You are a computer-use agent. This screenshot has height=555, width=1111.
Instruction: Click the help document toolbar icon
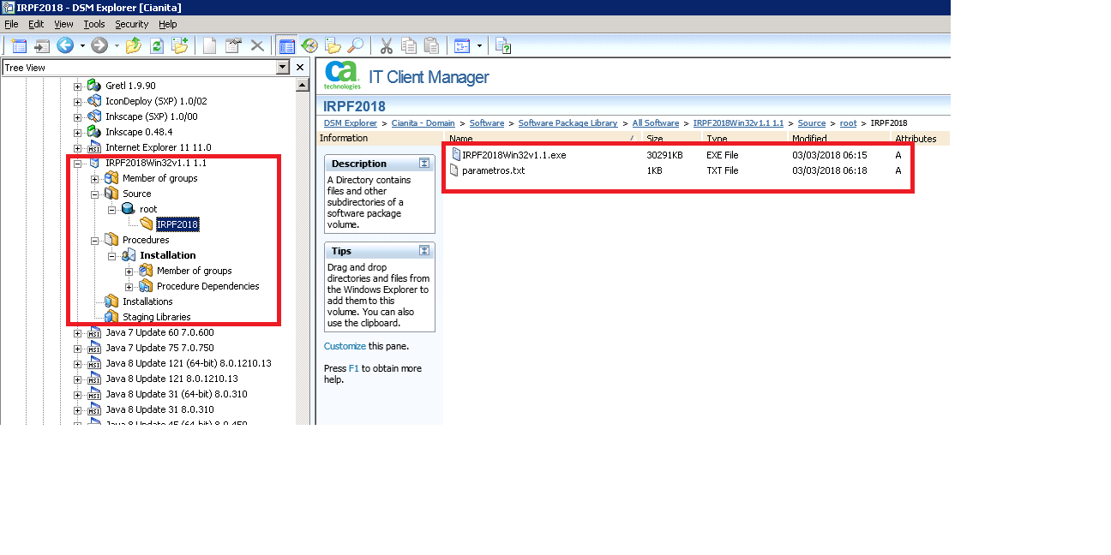(503, 45)
